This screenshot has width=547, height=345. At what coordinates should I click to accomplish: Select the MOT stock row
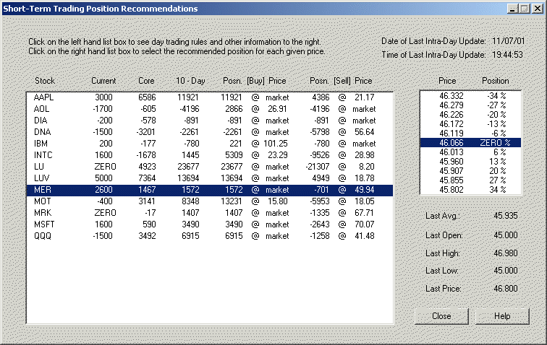(210, 201)
